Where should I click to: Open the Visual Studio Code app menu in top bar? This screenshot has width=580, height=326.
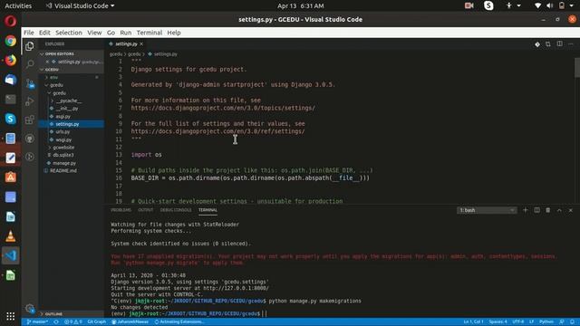80,6
